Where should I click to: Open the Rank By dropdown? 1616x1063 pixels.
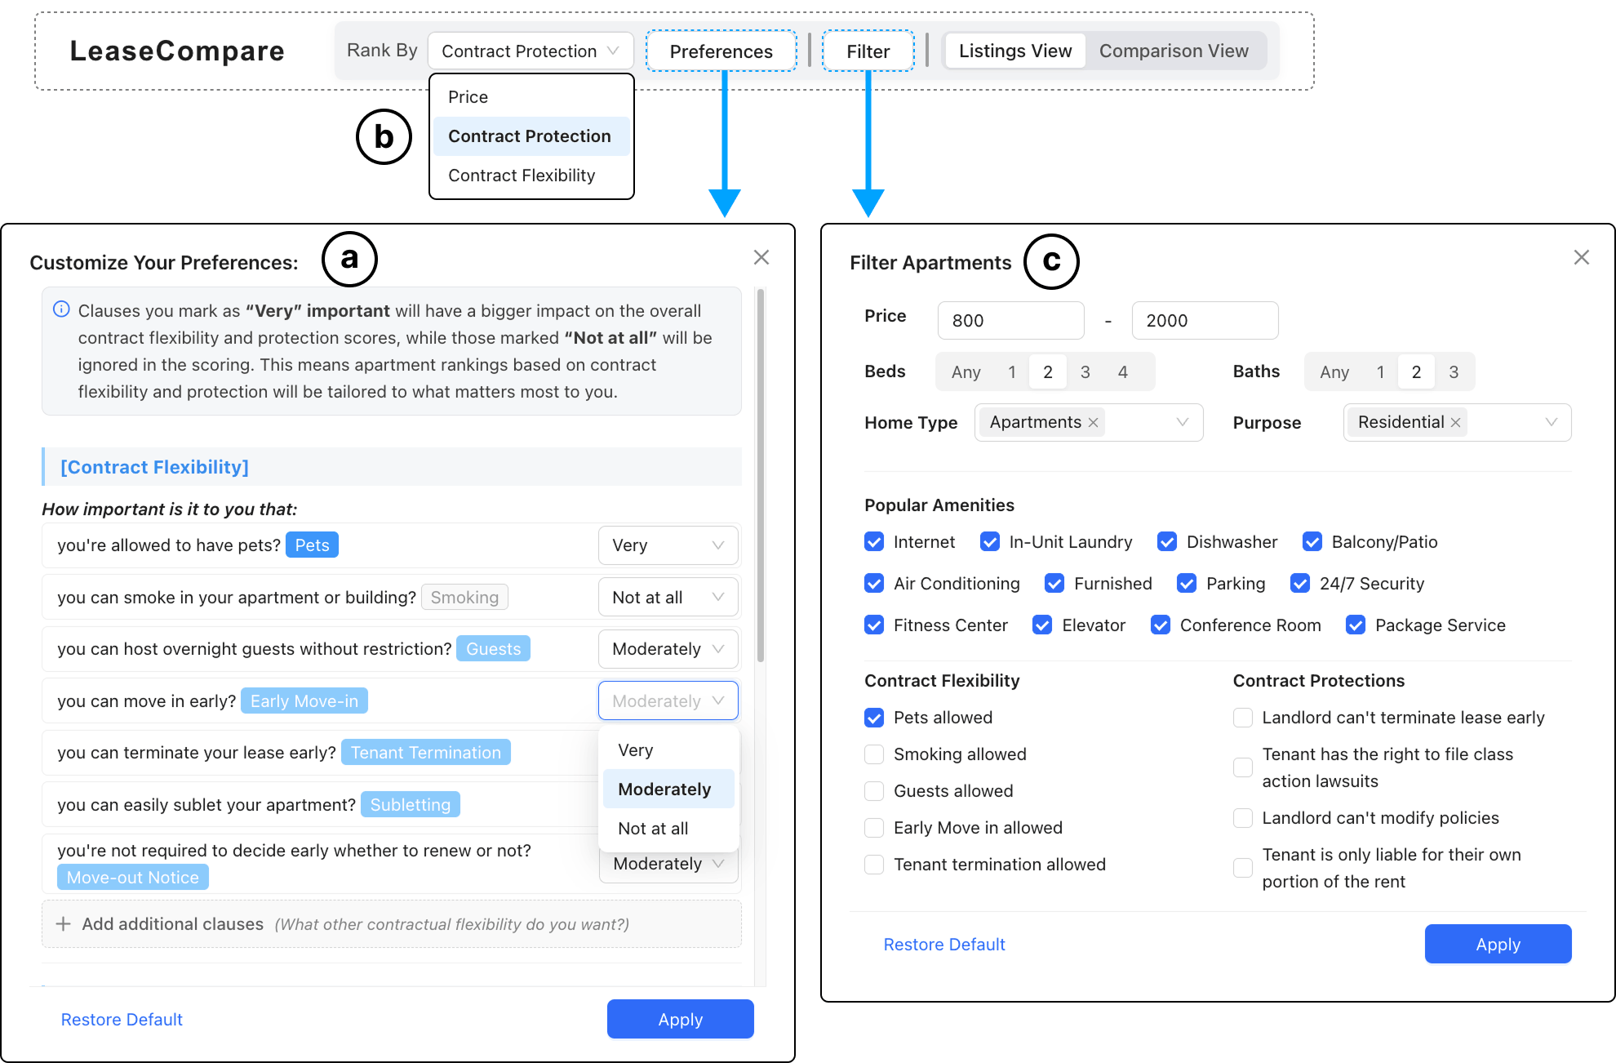coord(530,51)
